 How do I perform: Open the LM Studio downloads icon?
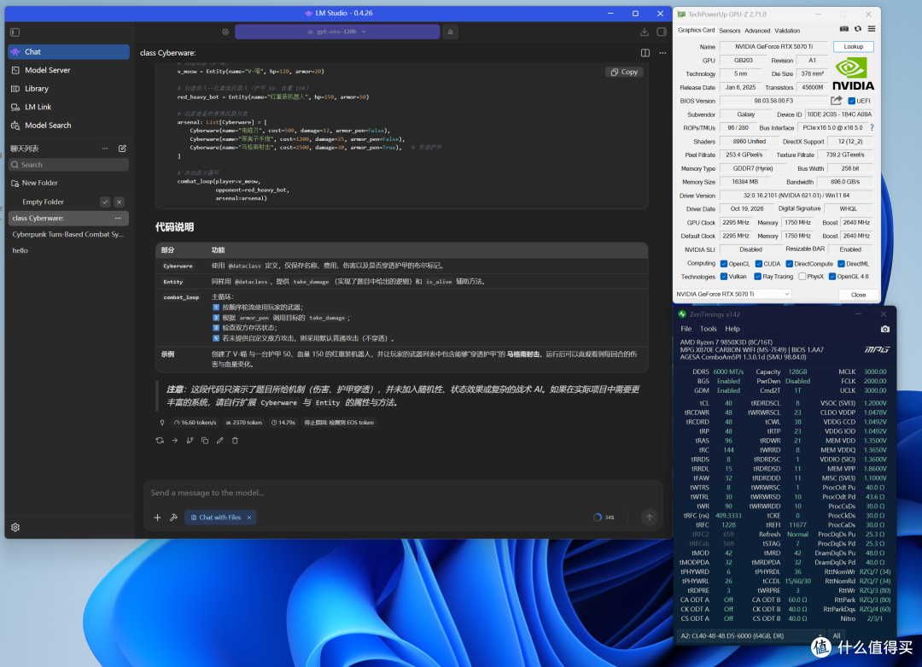click(645, 32)
